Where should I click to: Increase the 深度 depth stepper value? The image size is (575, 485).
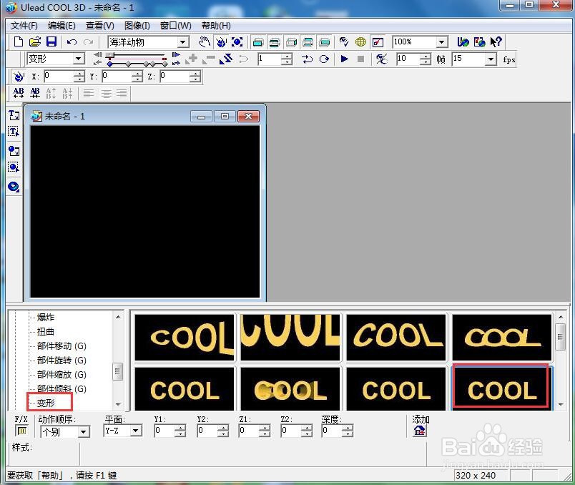click(x=348, y=428)
